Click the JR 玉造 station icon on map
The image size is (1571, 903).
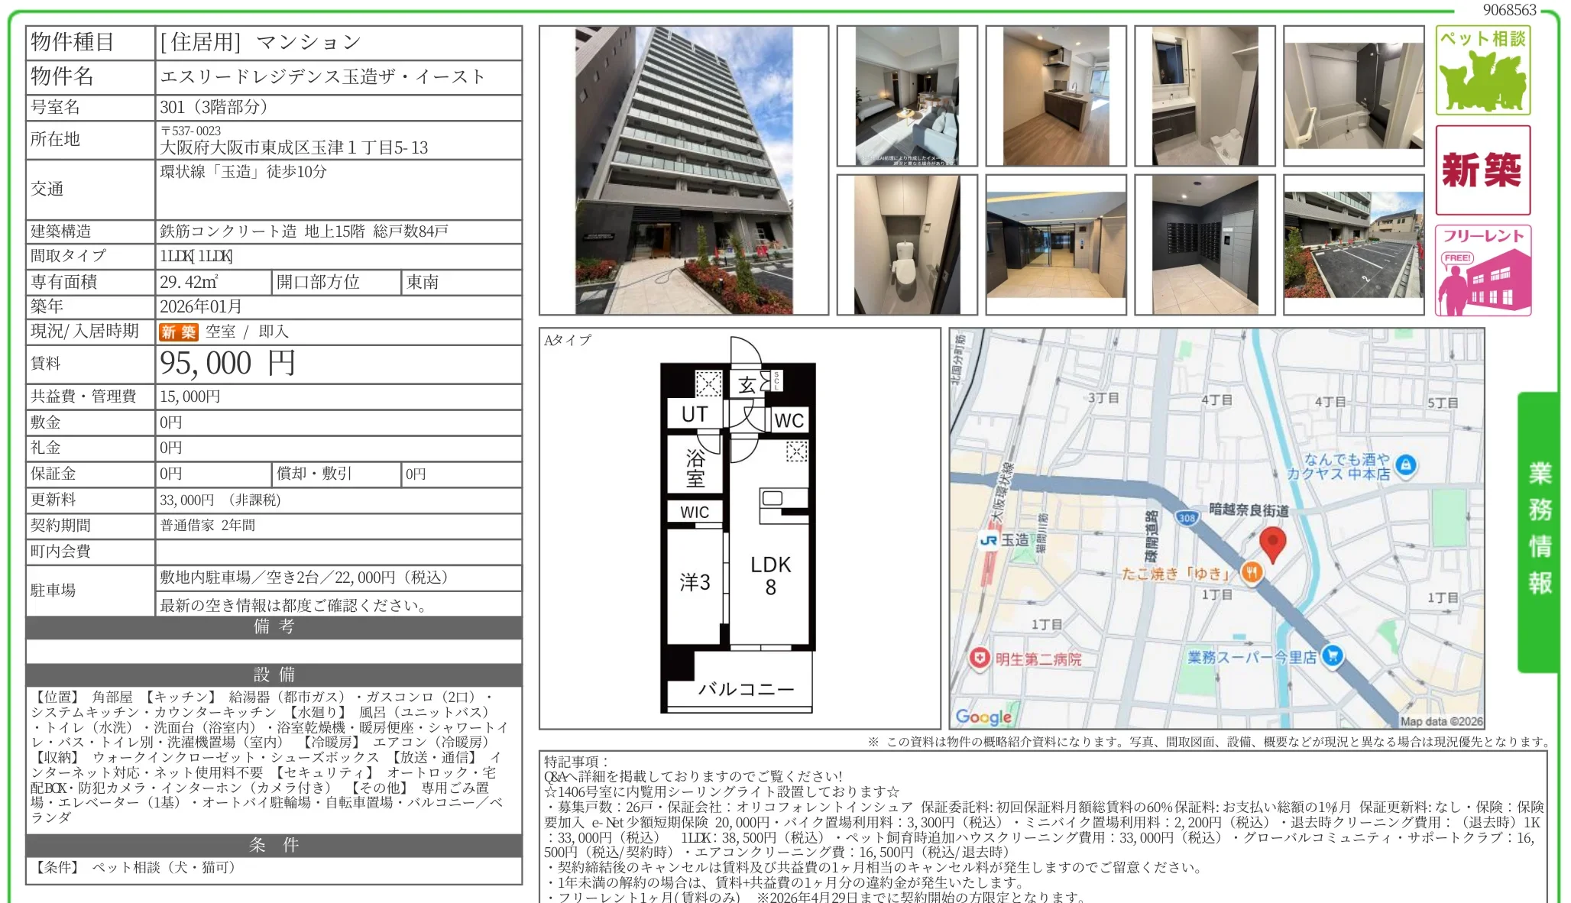tap(989, 540)
